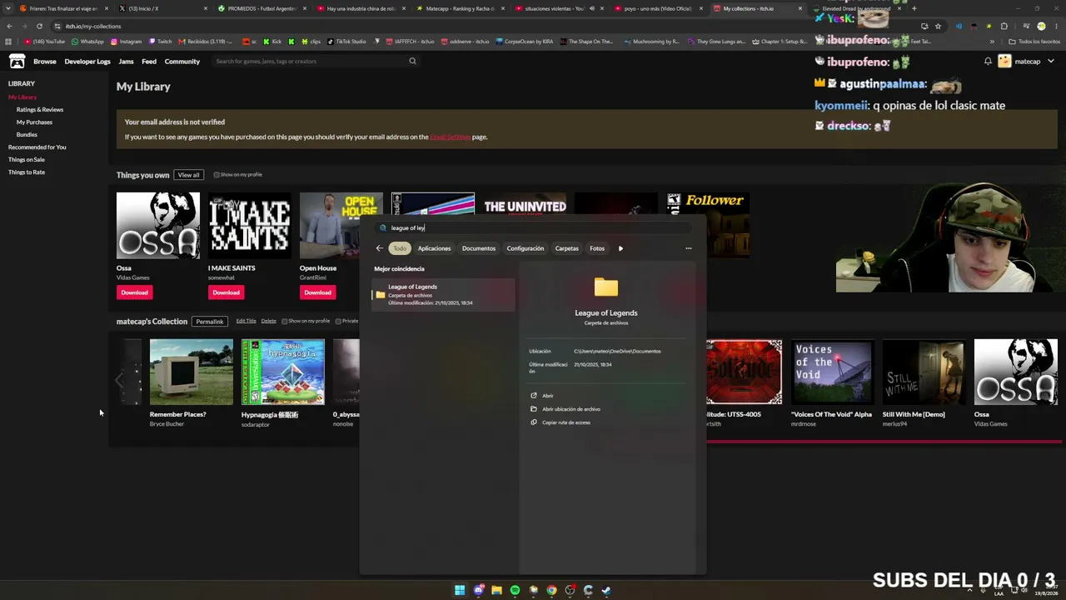The image size is (1066, 600).
Task: Open itch.io notifications bell
Action: (988, 61)
